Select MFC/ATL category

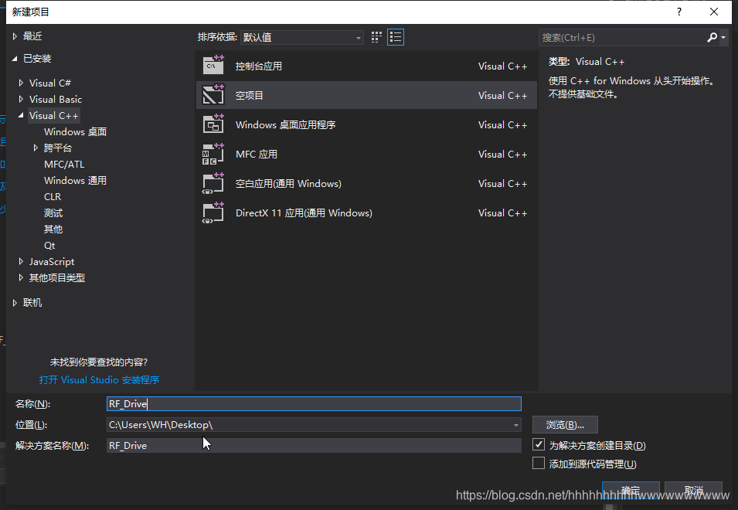(64, 164)
